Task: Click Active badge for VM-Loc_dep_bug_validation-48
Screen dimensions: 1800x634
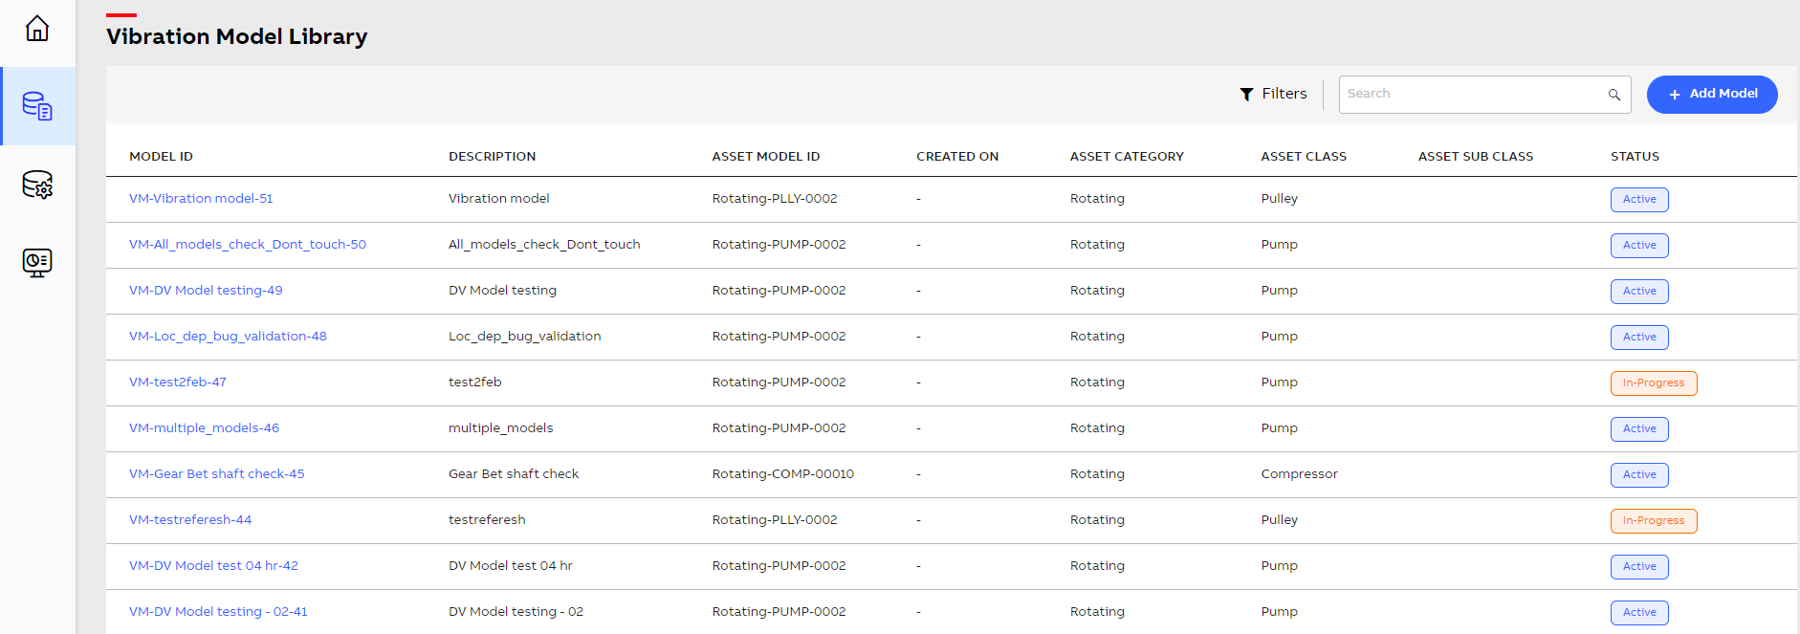Action: (1639, 338)
